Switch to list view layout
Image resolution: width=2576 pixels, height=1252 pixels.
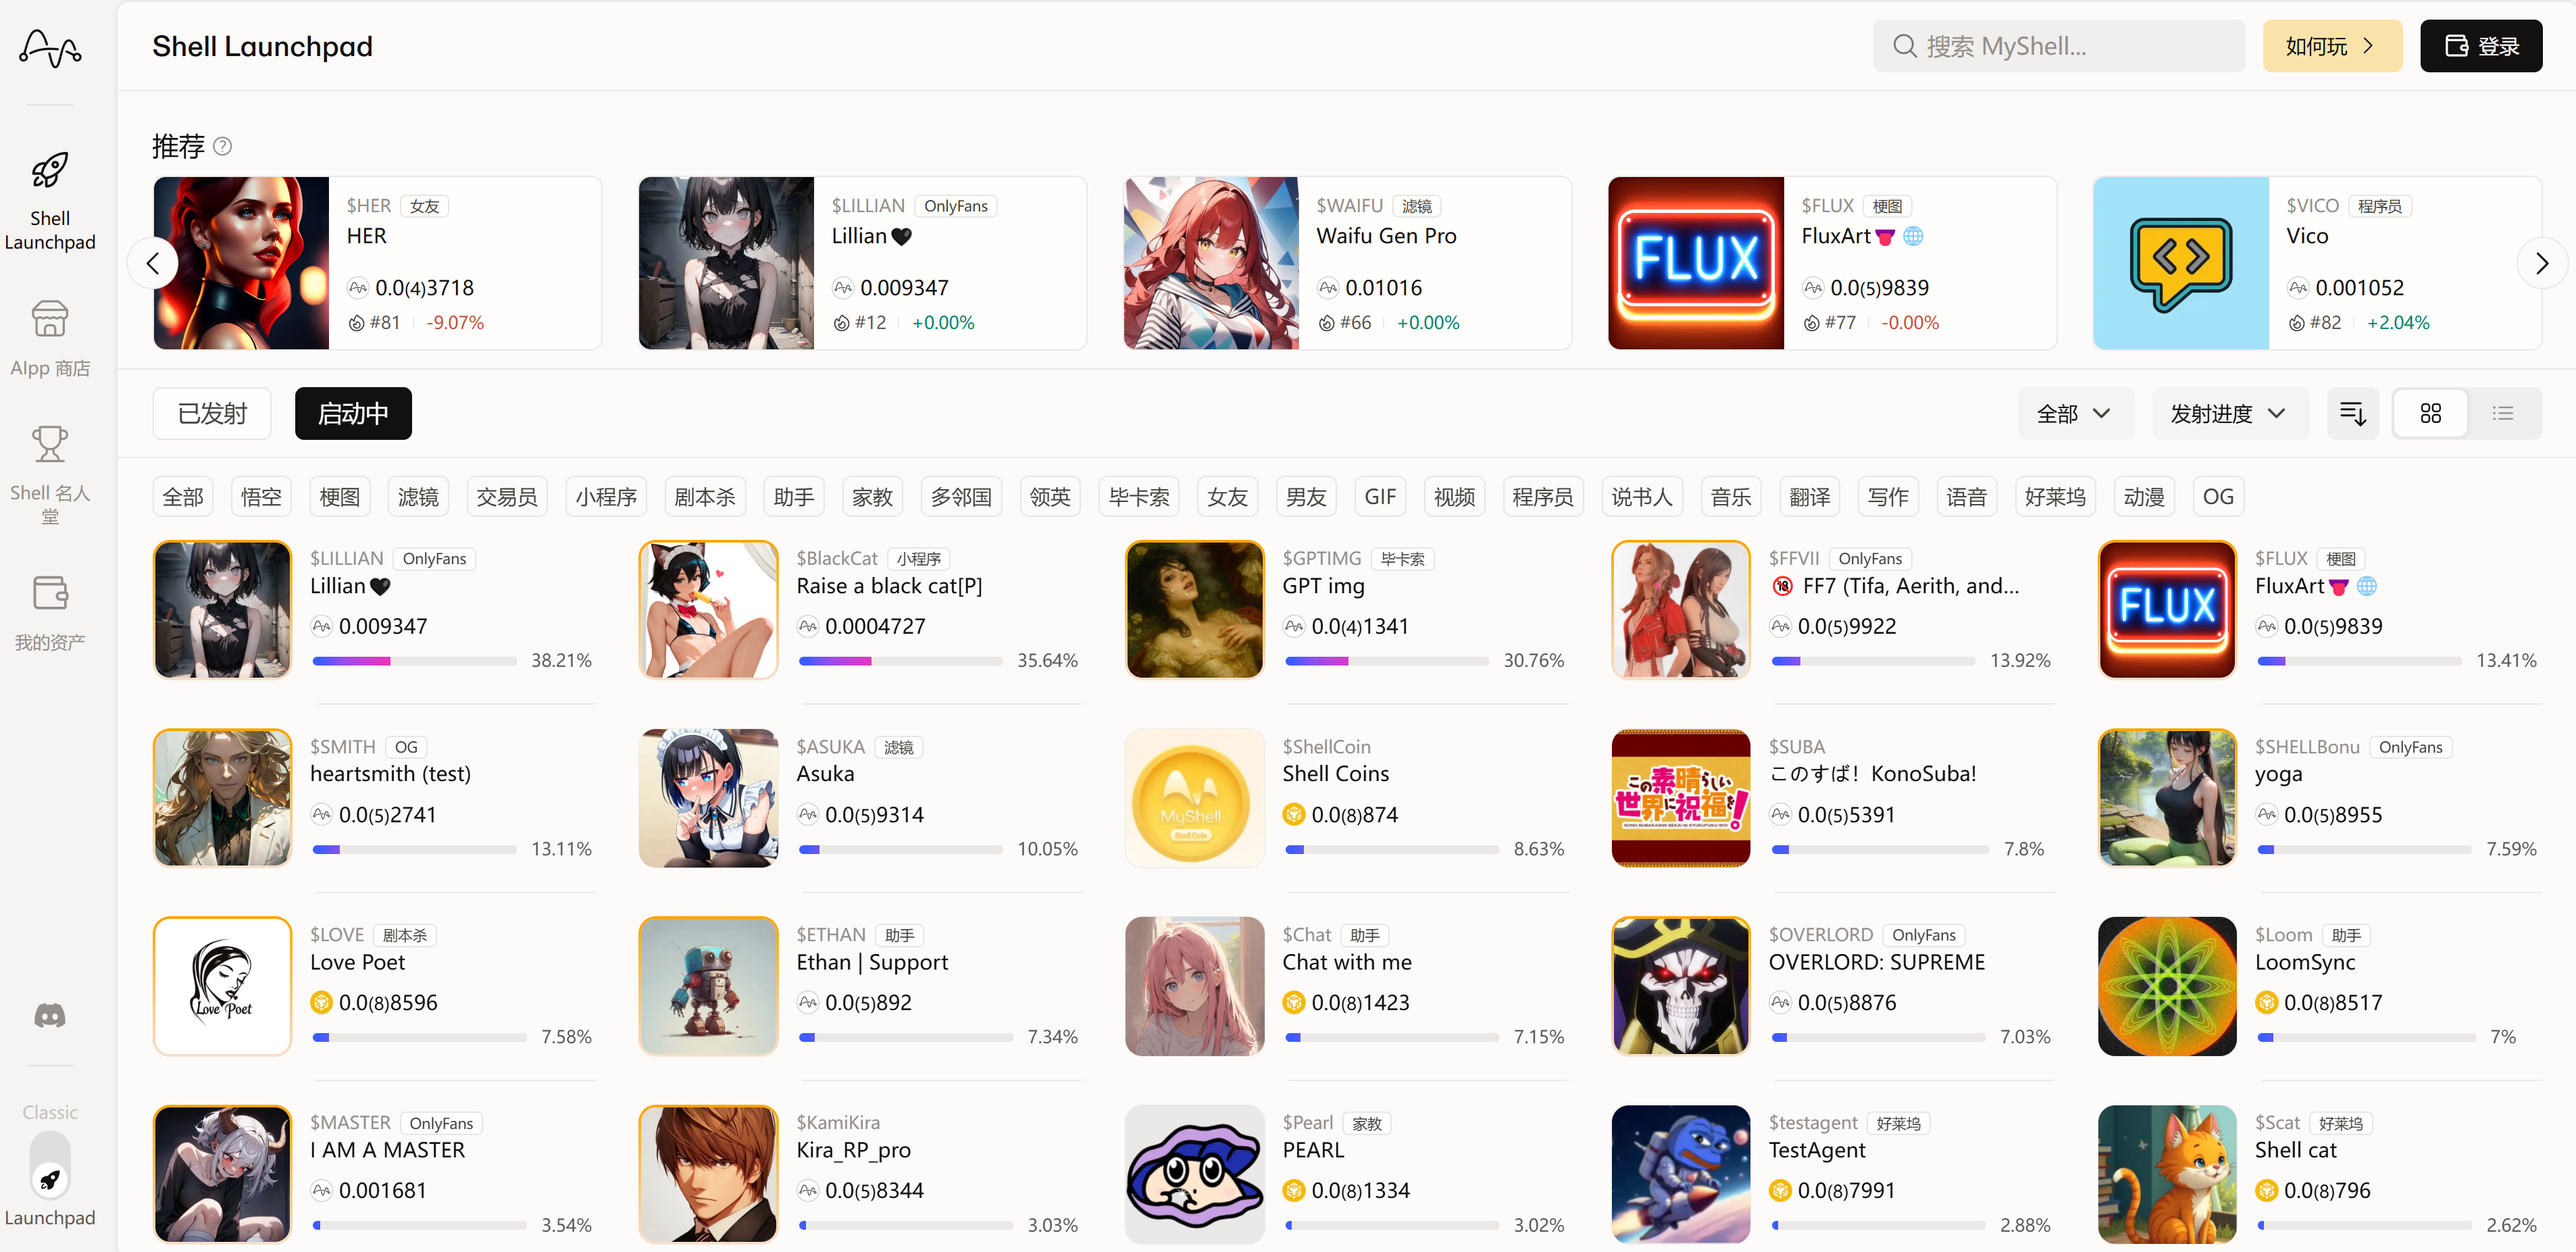2503,413
